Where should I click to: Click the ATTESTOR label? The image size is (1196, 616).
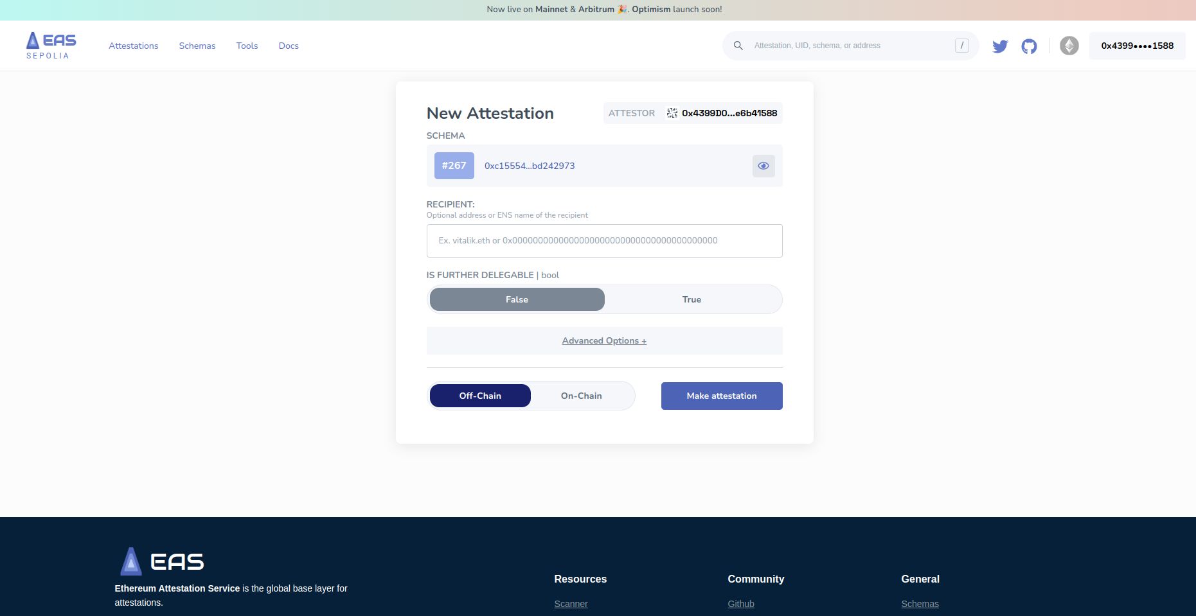632,113
